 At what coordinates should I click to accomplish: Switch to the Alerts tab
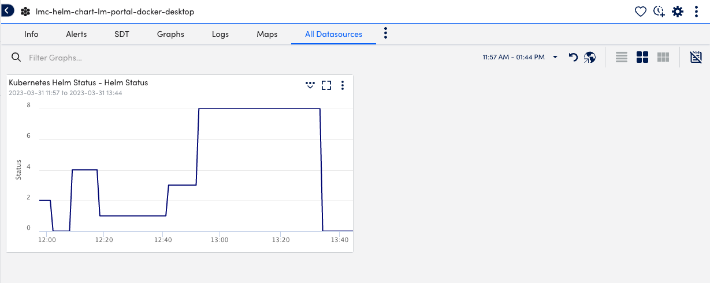(76, 34)
